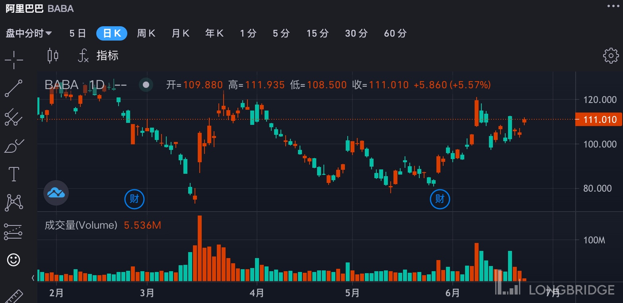Click the 100.000 price axis label

click(600, 144)
